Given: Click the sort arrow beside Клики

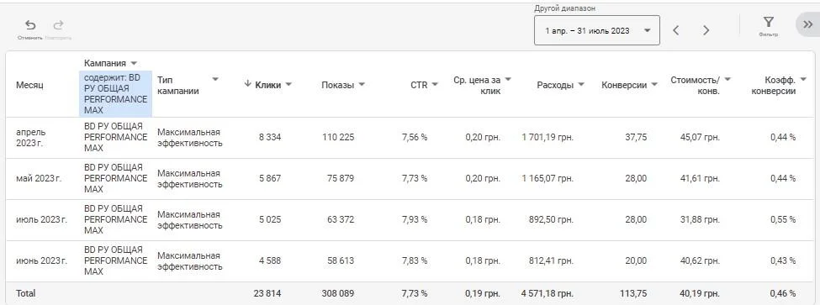Looking at the screenshot, I should [247, 84].
